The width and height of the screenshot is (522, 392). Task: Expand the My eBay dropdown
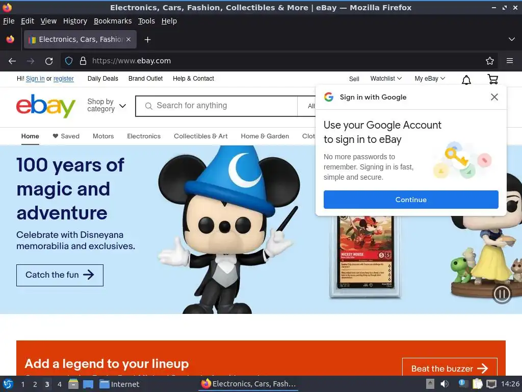[430, 79]
